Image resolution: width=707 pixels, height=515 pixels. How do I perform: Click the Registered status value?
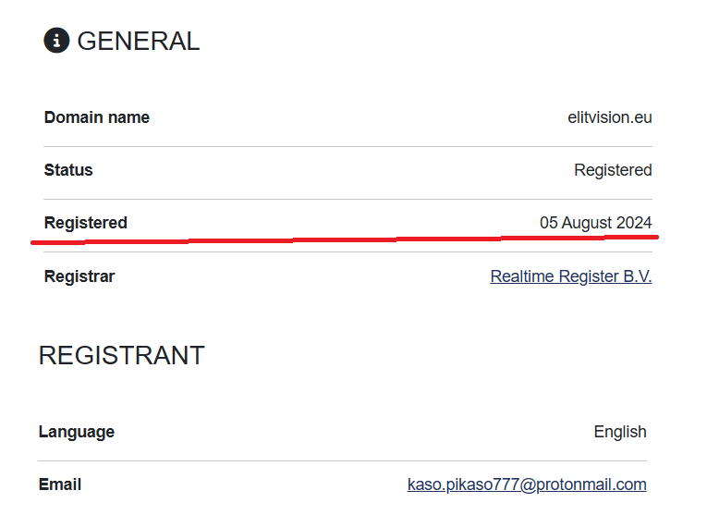(x=613, y=170)
